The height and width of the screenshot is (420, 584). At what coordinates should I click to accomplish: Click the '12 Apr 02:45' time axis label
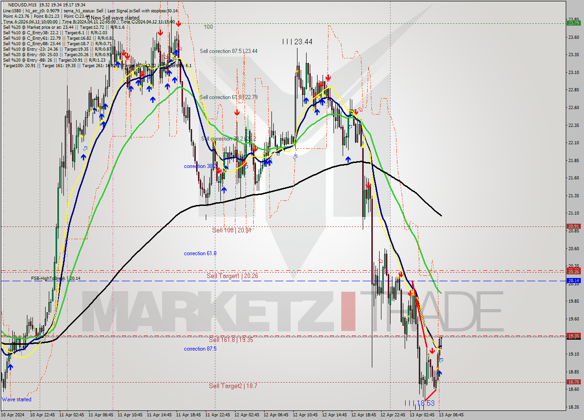click(x=247, y=415)
